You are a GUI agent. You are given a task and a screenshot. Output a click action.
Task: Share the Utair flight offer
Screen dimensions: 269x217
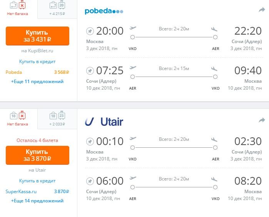262,120
